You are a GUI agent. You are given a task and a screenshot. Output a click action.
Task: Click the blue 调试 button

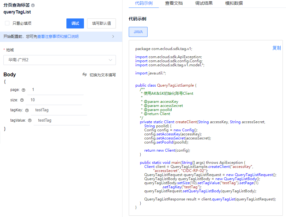[75, 23]
